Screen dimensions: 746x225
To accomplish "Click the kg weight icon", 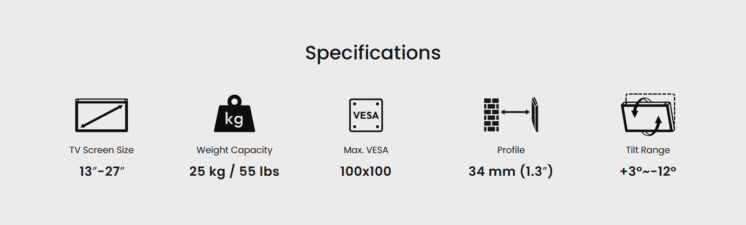I will coord(234,114).
